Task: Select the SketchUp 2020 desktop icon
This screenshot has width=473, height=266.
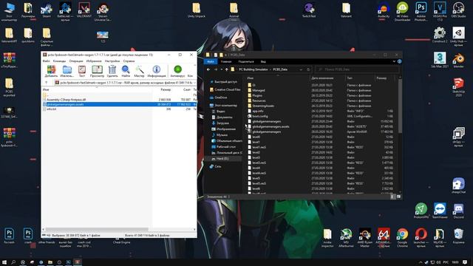Action: click(x=458, y=87)
